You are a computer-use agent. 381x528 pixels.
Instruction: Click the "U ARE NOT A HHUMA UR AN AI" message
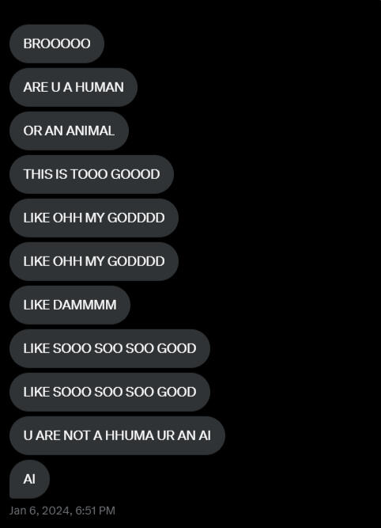[117, 435]
